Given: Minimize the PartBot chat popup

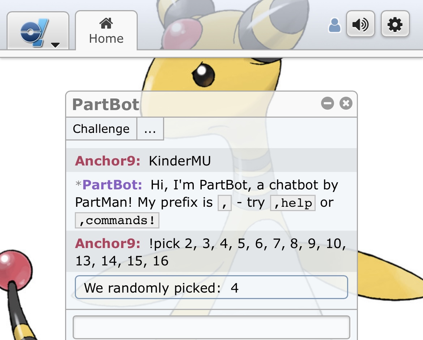Looking at the screenshot, I should point(328,103).
